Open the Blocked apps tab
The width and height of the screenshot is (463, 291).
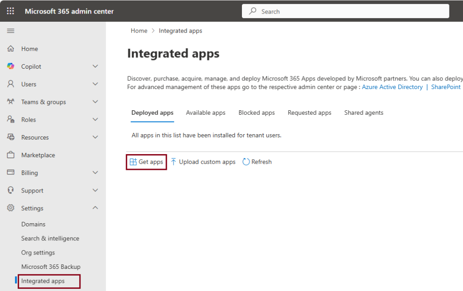tap(257, 113)
